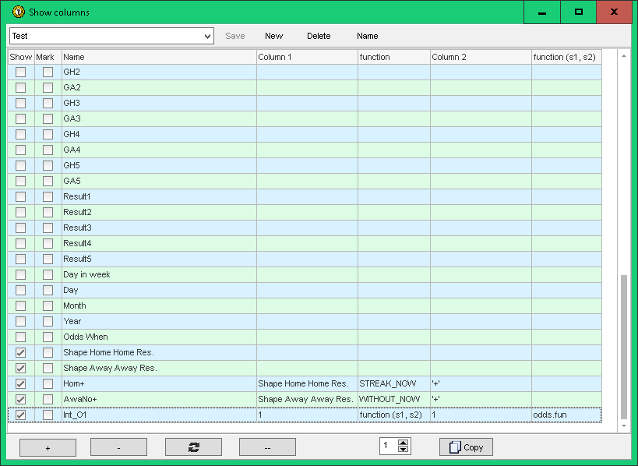This screenshot has height=466, width=638.
Task: Click the single minus button
Action: tap(118, 447)
